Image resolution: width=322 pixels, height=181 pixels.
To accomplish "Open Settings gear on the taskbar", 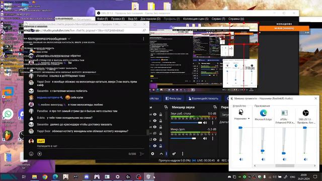I will [117, 176].
